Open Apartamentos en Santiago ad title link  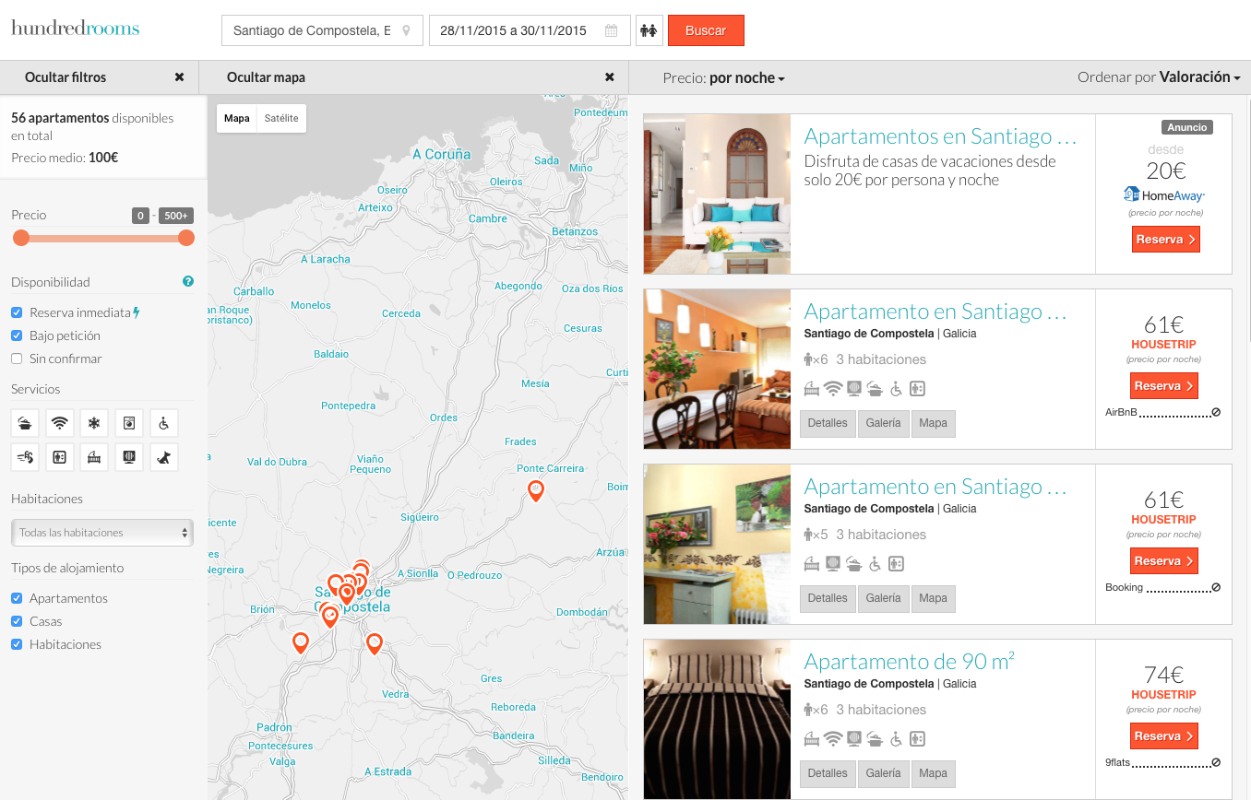tap(940, 136)
